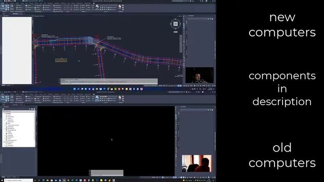This screenshot has height=182, width=324.
Task: Select the Model tab in the lower window
Action: point(4,177)
